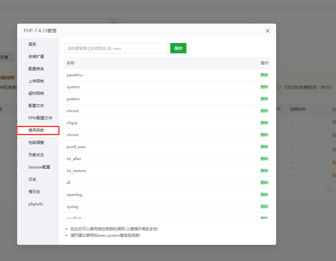Open Session配置 section
The image size is (336, 261).
click(x=39, y=167)
